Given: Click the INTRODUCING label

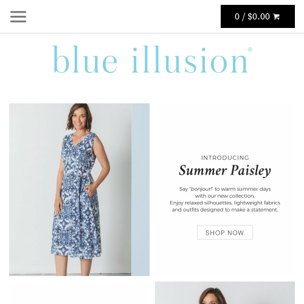Looking at the screenshot, I should click(x=225, y=157).
